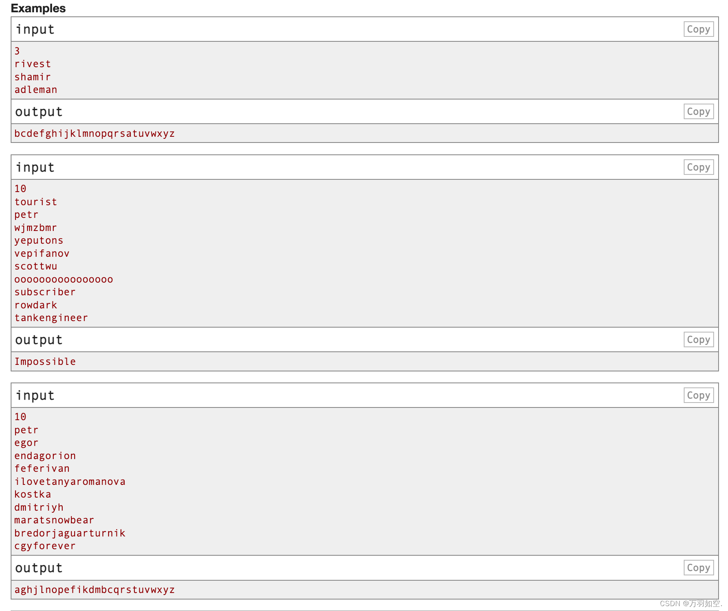Copy the third example output
The height and width of the screenshot is (611, 728).
coord(698,568)
